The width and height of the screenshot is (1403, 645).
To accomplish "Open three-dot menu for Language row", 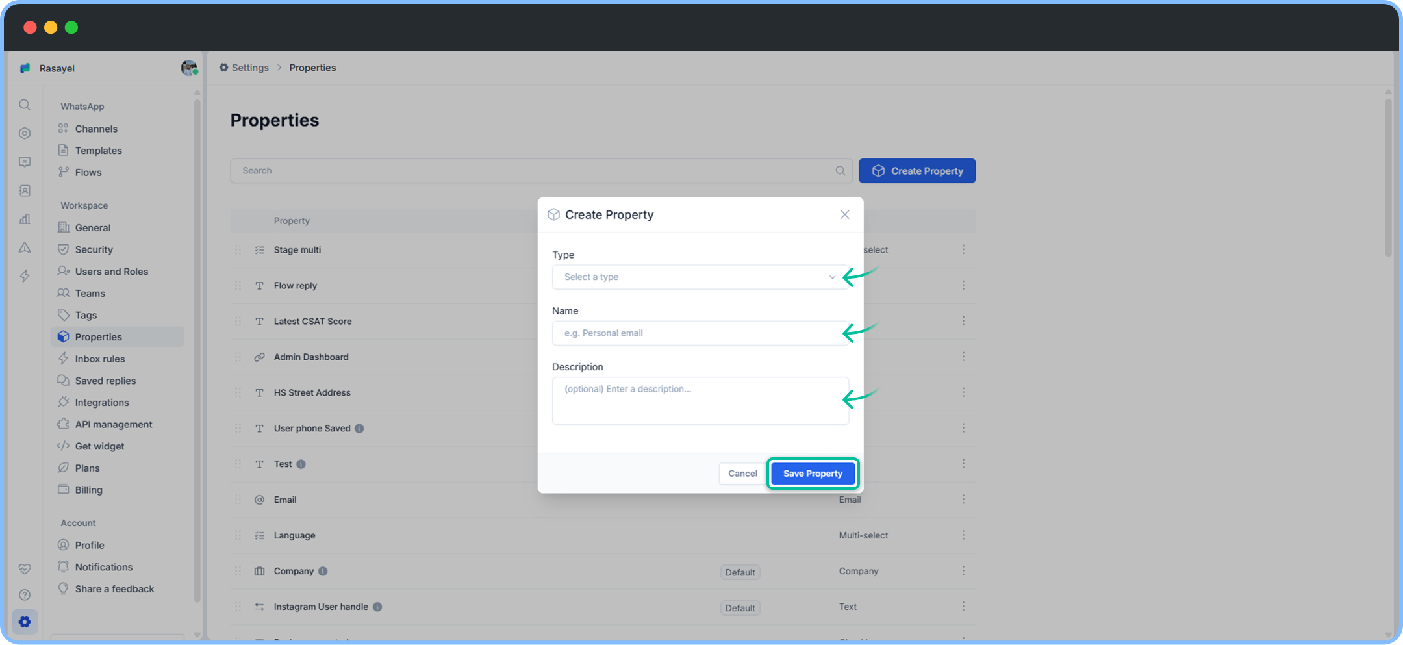I will tap(963, 535).
